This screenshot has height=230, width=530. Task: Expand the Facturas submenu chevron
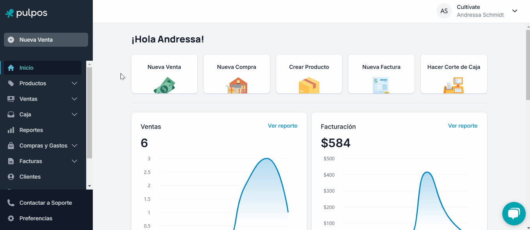(74, 161)
